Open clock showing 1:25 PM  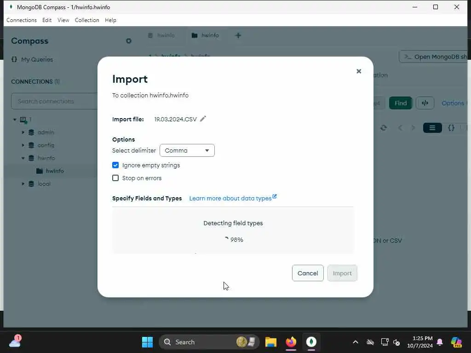point(420,342)
